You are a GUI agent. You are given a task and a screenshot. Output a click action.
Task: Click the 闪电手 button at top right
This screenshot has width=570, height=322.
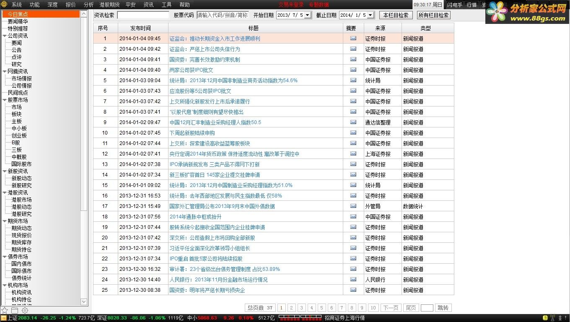coord(454,5)
